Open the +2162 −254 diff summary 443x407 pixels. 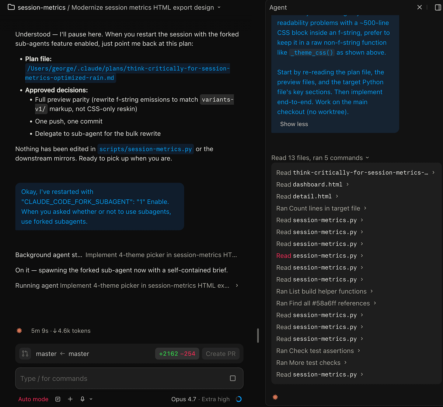point(177,354)
